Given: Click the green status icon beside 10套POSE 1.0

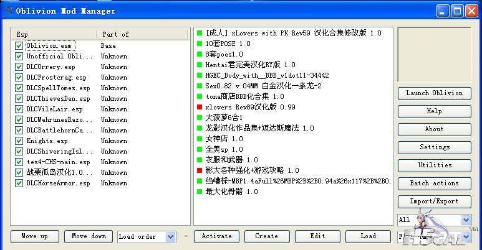Looking at the screenshot, I should [x=200, y=44].
